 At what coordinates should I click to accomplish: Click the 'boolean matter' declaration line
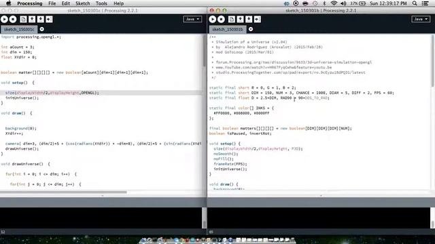[x=74, y=73]
